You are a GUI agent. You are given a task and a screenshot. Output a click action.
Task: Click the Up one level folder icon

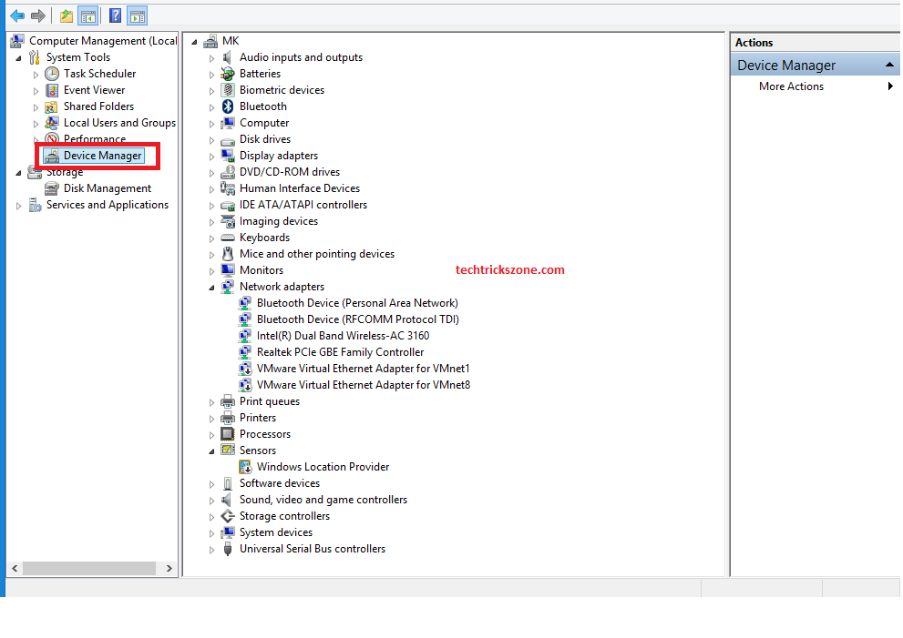(x=67, y=15)
